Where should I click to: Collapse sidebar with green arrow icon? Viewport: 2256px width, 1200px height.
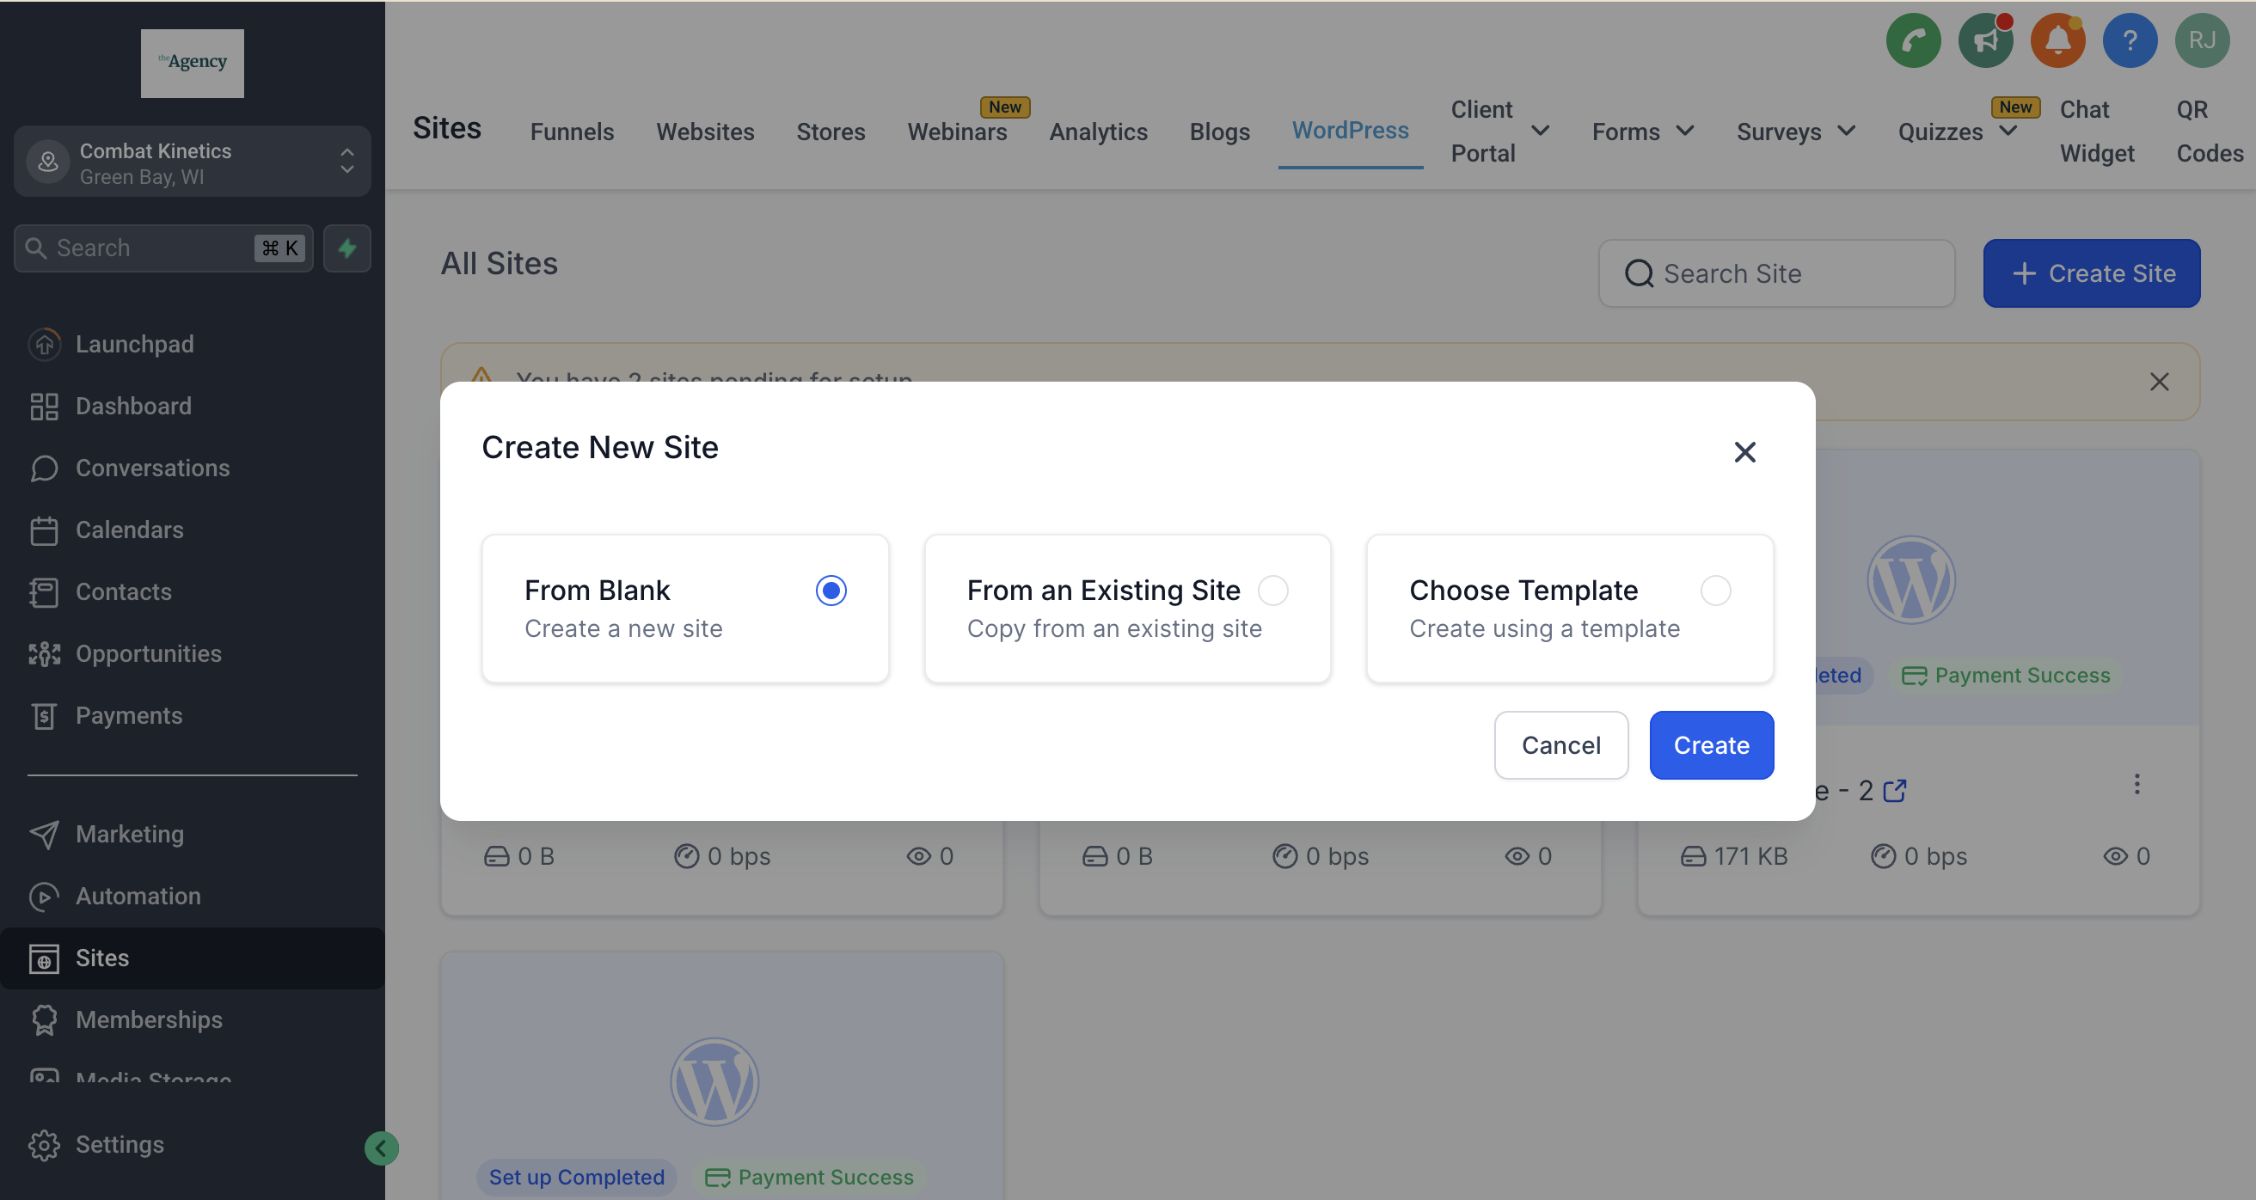381,1148
